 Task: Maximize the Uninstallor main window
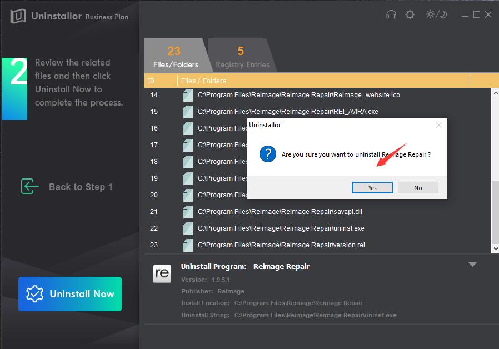coord(477,14)
